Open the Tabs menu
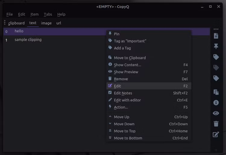 point(48,14)
